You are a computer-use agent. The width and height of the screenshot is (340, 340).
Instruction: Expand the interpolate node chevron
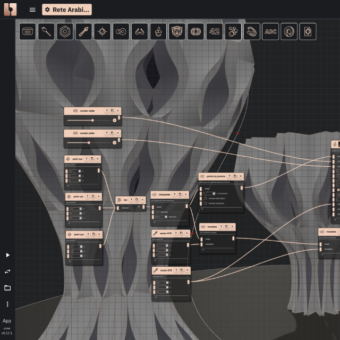click(155, 222)
